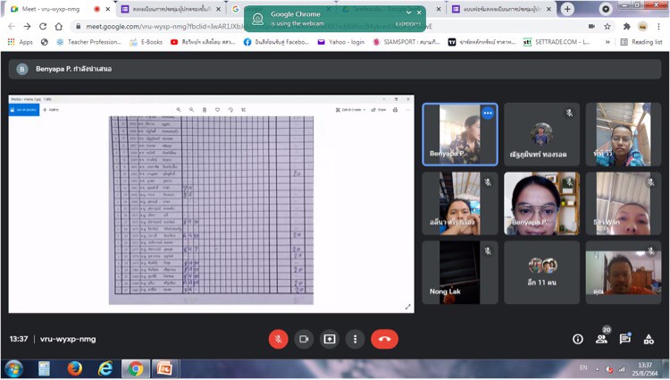The height and width of the screenshot is (380, 670).
Task: Expand the presentation to fullscreen
Action: [x=408, y=307]
